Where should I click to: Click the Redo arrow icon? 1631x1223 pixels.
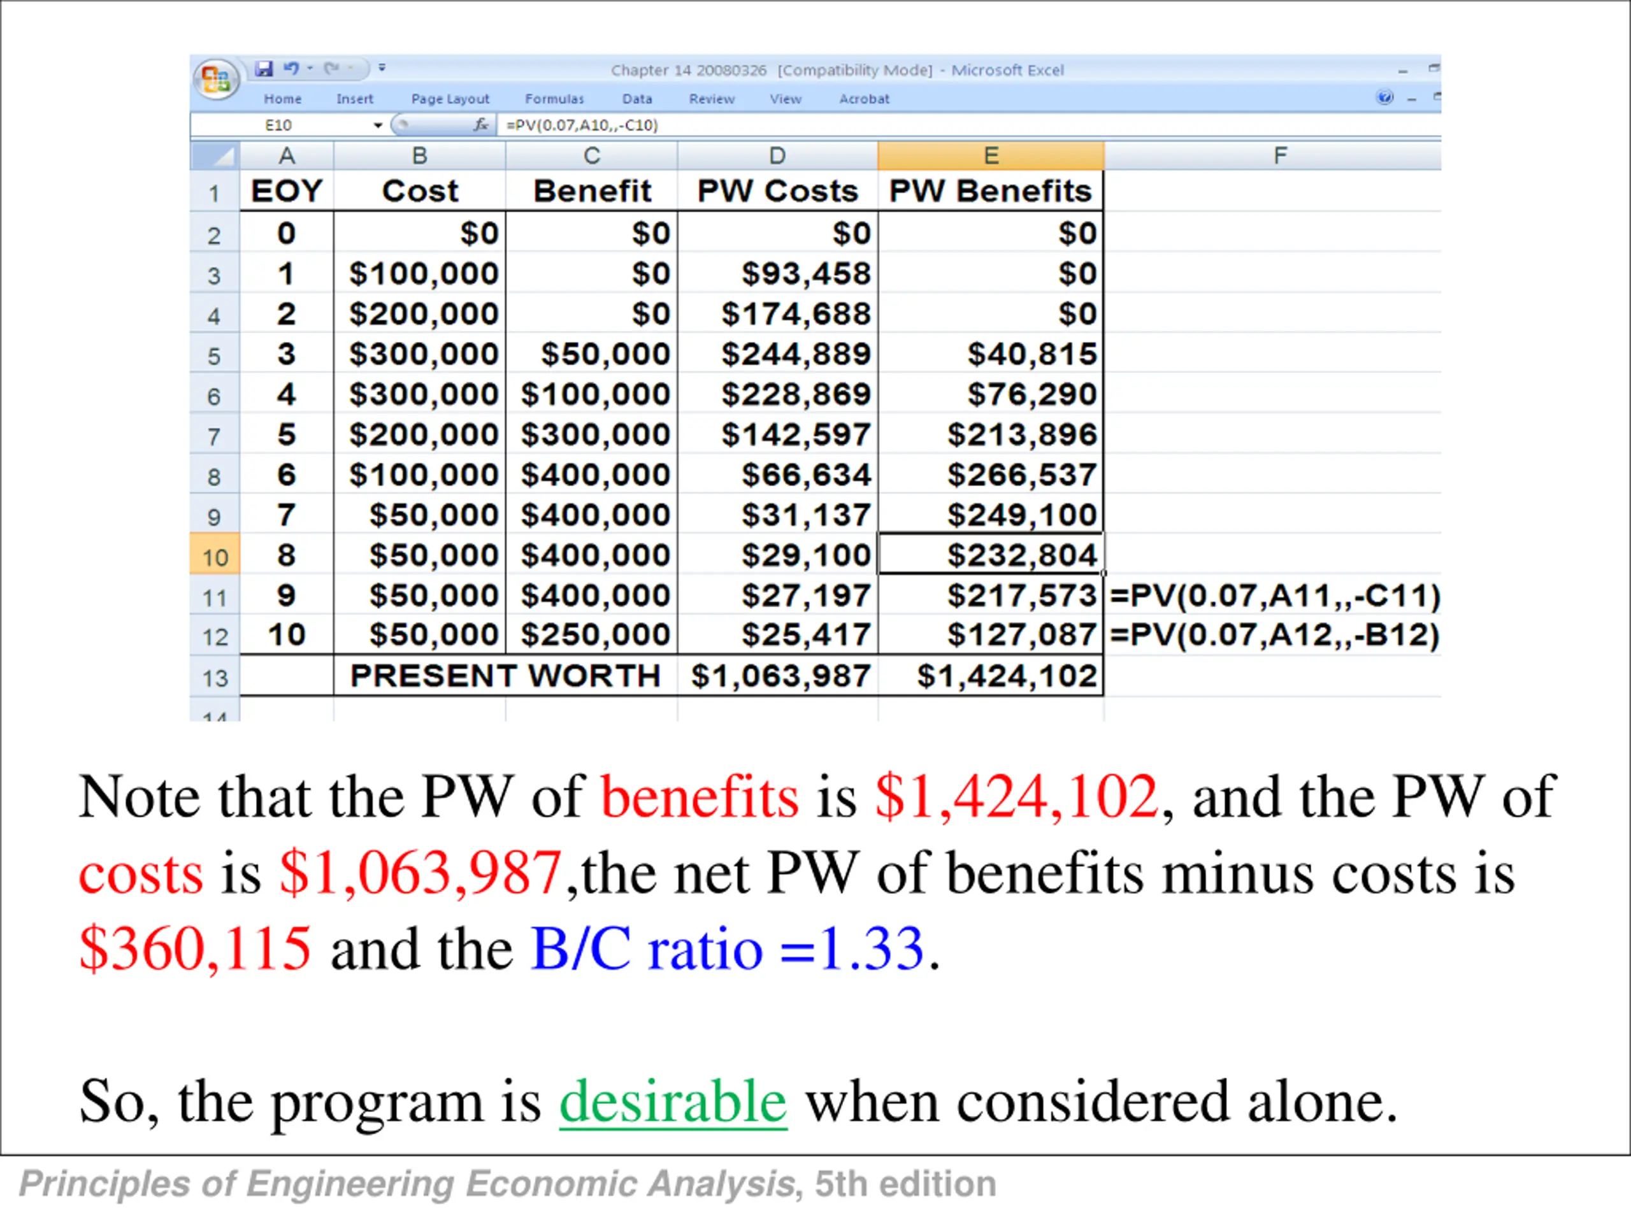click(331, 69)
